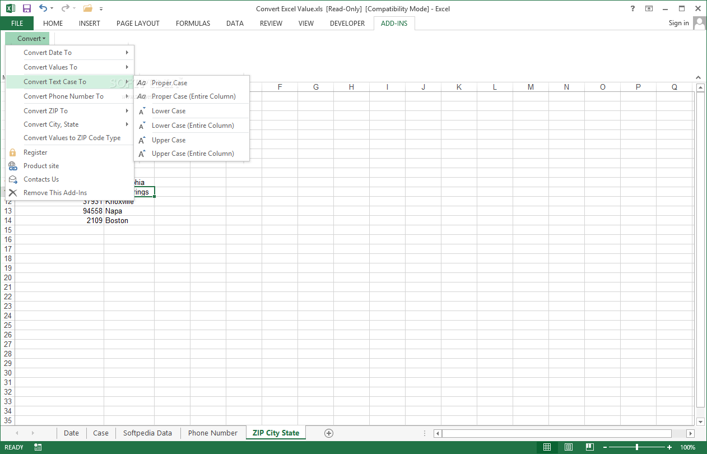Click the Upper Case icon
The height and width of the screenshot is (454, 707).
[142, 140]
